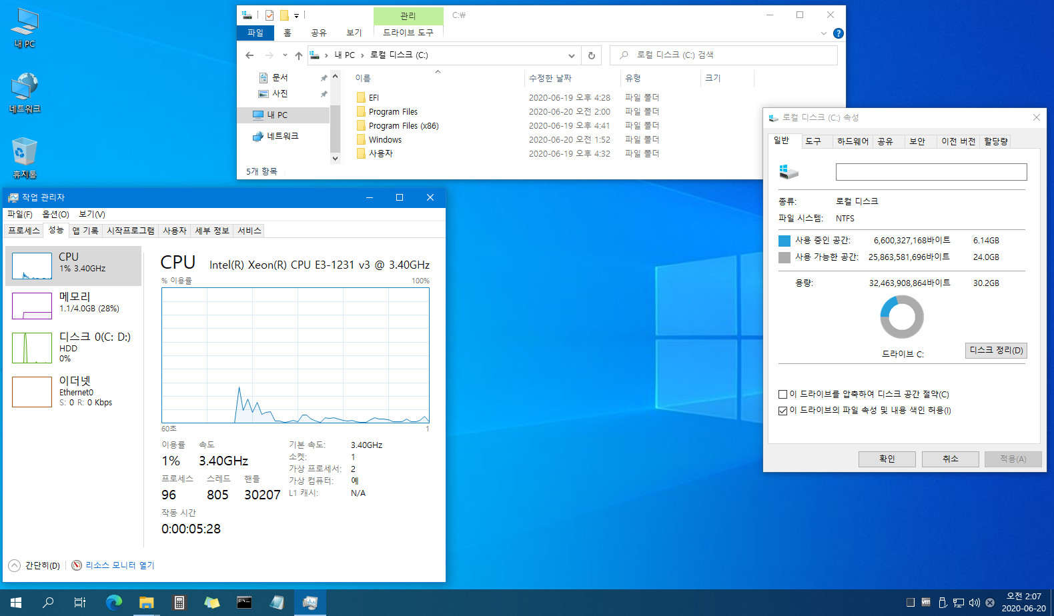The height and width of the screenshot is (616, 1054).
Task: Expand the address bar history dropdown
Action: 572,55
